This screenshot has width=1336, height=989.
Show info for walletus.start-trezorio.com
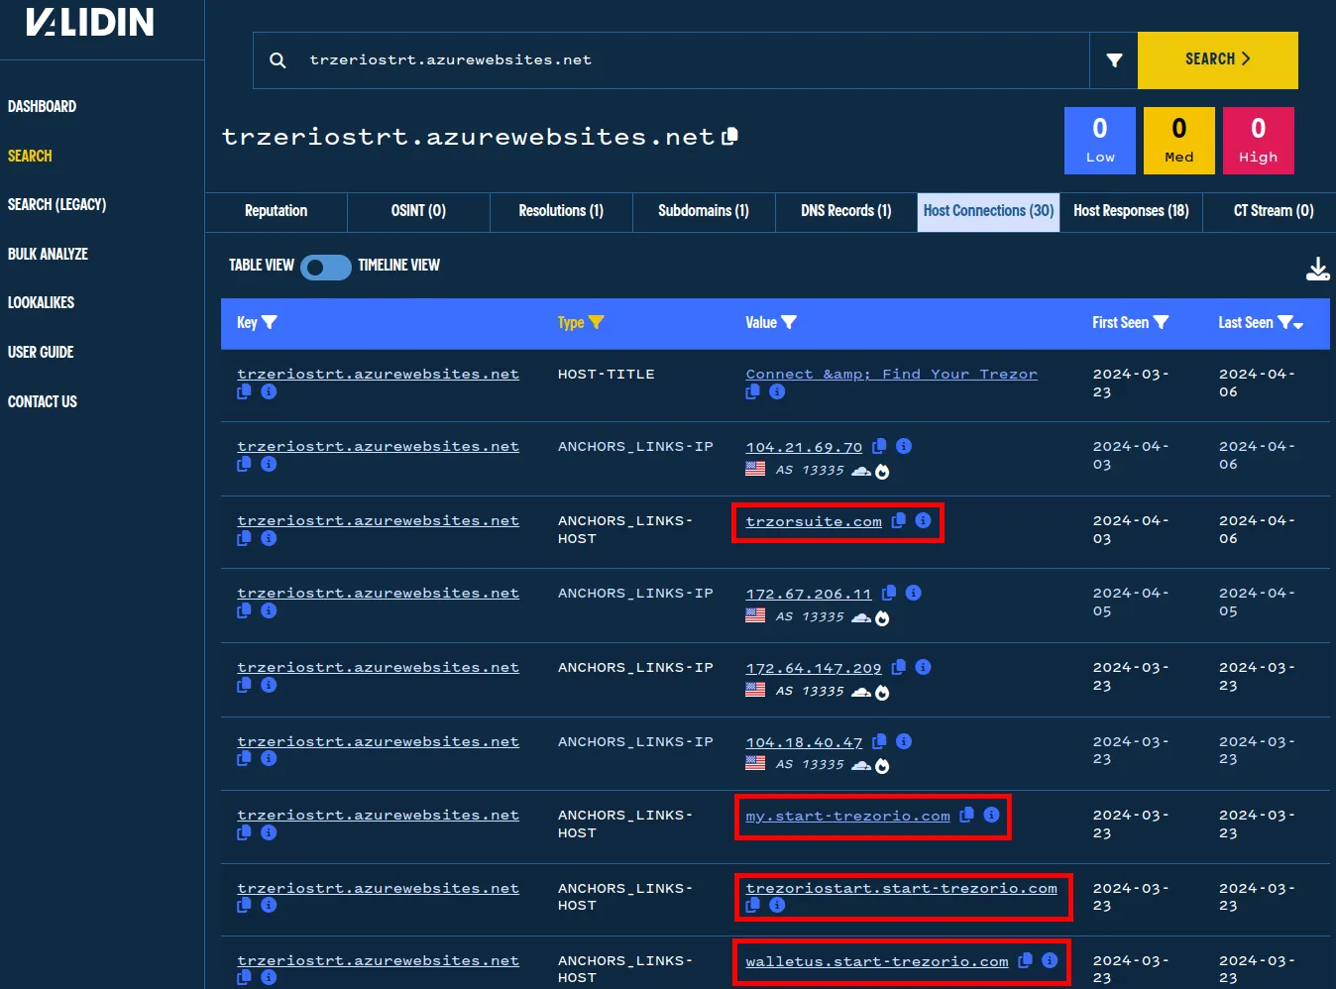pos(1050,960)
